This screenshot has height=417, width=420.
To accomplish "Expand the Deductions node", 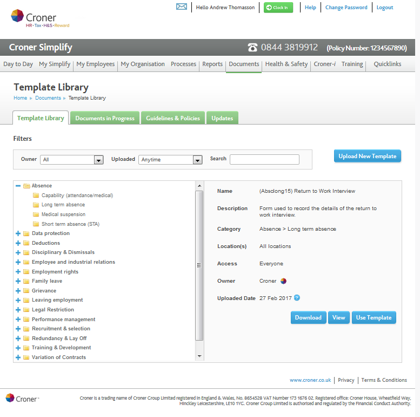I will click(x=18, y=243).
